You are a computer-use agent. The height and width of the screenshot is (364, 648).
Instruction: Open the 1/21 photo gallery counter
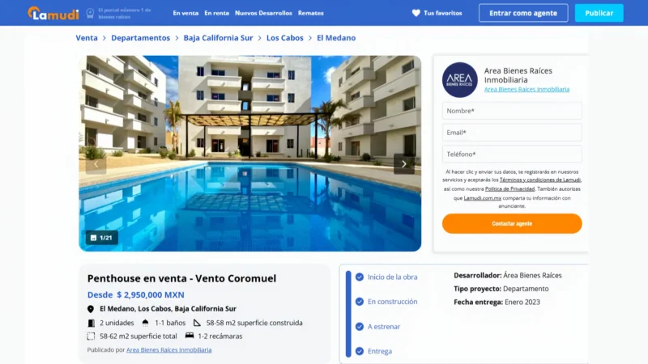coord(102,238)
